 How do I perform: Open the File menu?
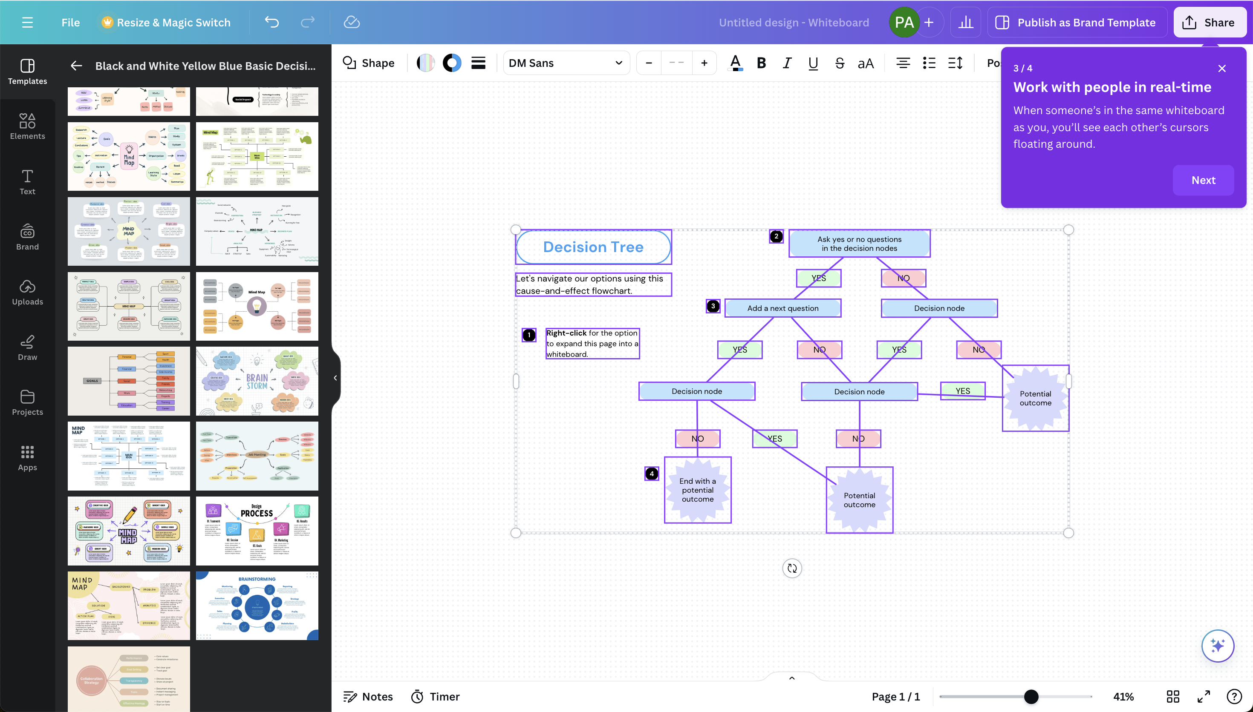click(x=70, y=23)
